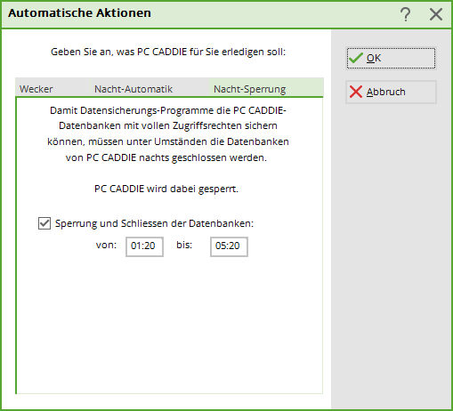453x411 pixels.
Task: Focus the 'von' time field showing 01:20
Action: click(144, 246)
